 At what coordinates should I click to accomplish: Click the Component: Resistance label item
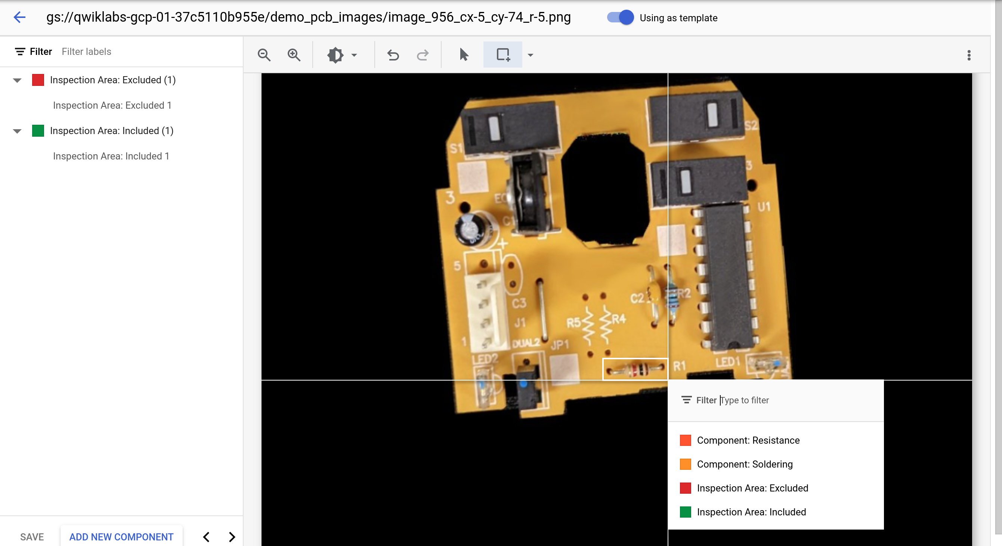point(748,440)
